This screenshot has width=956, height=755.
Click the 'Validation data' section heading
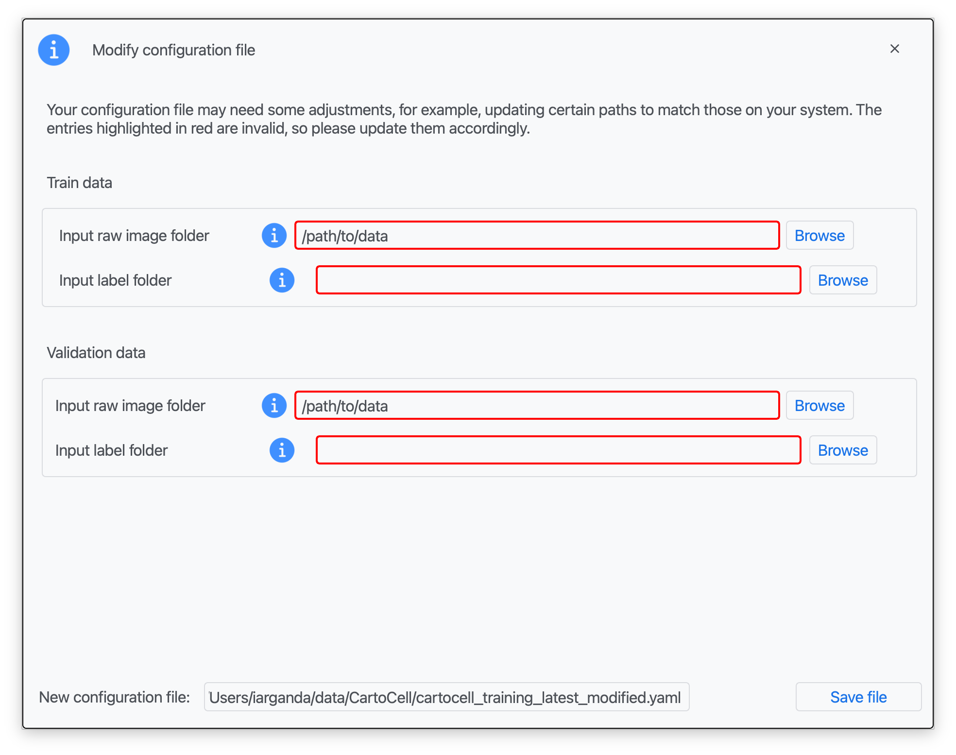[x=96, y=353]
